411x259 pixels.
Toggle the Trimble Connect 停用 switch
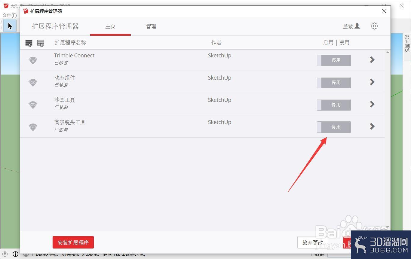(334, 60)
